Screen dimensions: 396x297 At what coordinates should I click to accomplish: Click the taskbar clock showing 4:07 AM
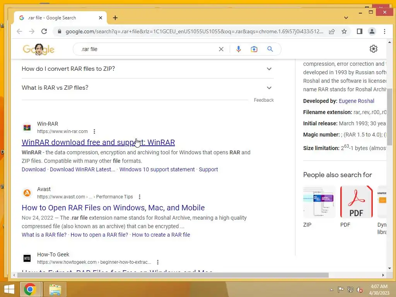coord(379,290)
